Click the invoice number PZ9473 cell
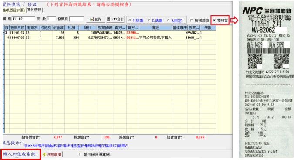The image size is (294, 160). 105,37
